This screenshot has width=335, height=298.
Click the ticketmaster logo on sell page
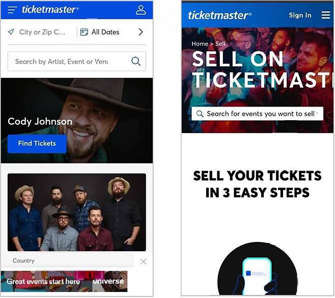(x=219, y=15)
